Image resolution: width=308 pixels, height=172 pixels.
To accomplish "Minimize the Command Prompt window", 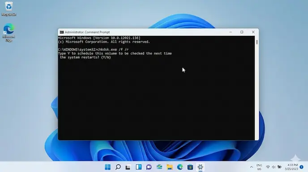I will [231, 32].
